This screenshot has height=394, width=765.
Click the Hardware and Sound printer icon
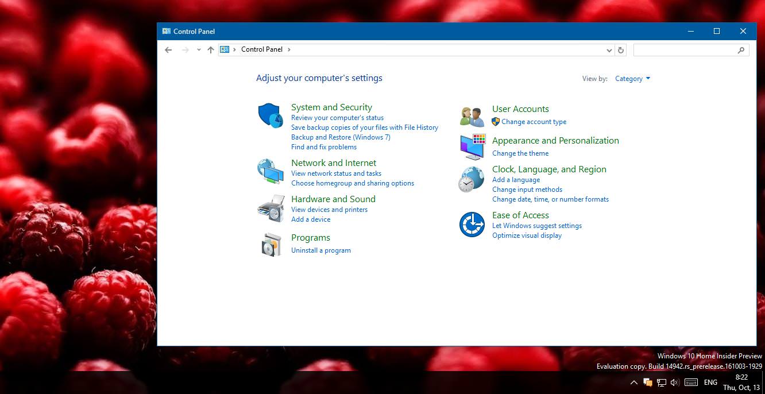point(271,208)
